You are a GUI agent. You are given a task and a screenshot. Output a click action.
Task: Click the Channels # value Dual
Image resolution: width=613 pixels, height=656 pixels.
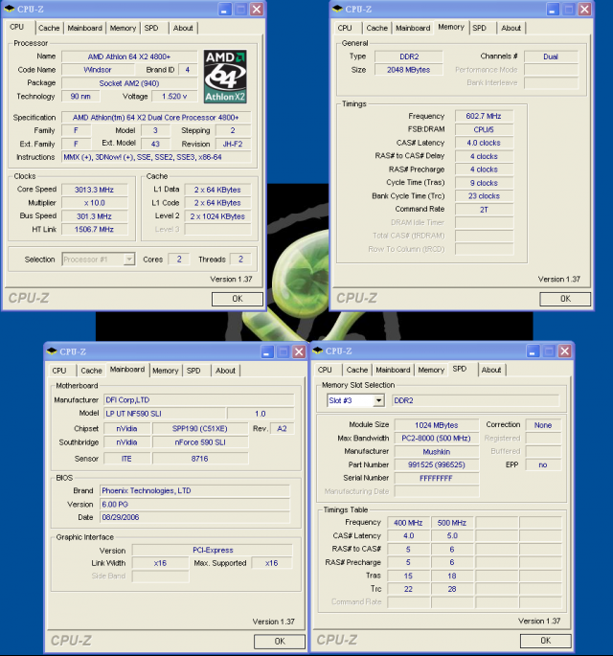click(551, 57)
